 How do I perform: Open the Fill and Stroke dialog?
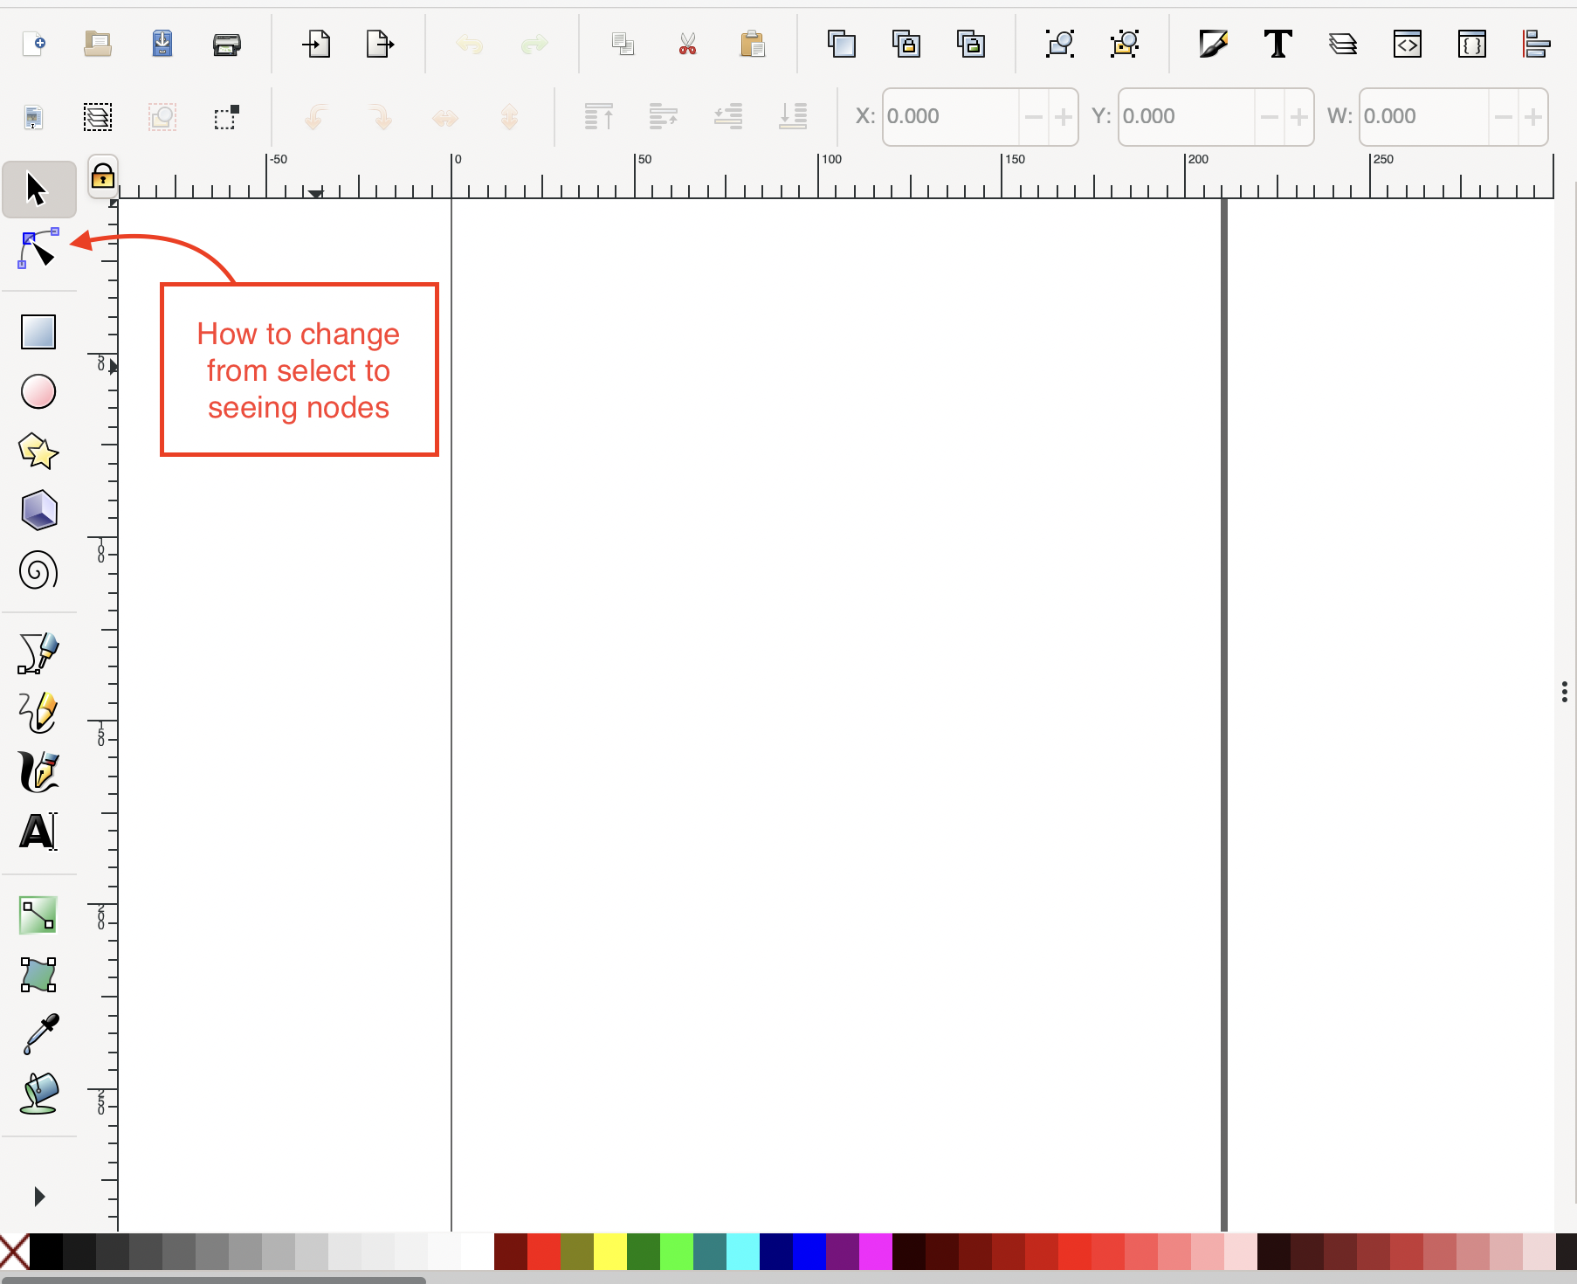[1215, 44]
